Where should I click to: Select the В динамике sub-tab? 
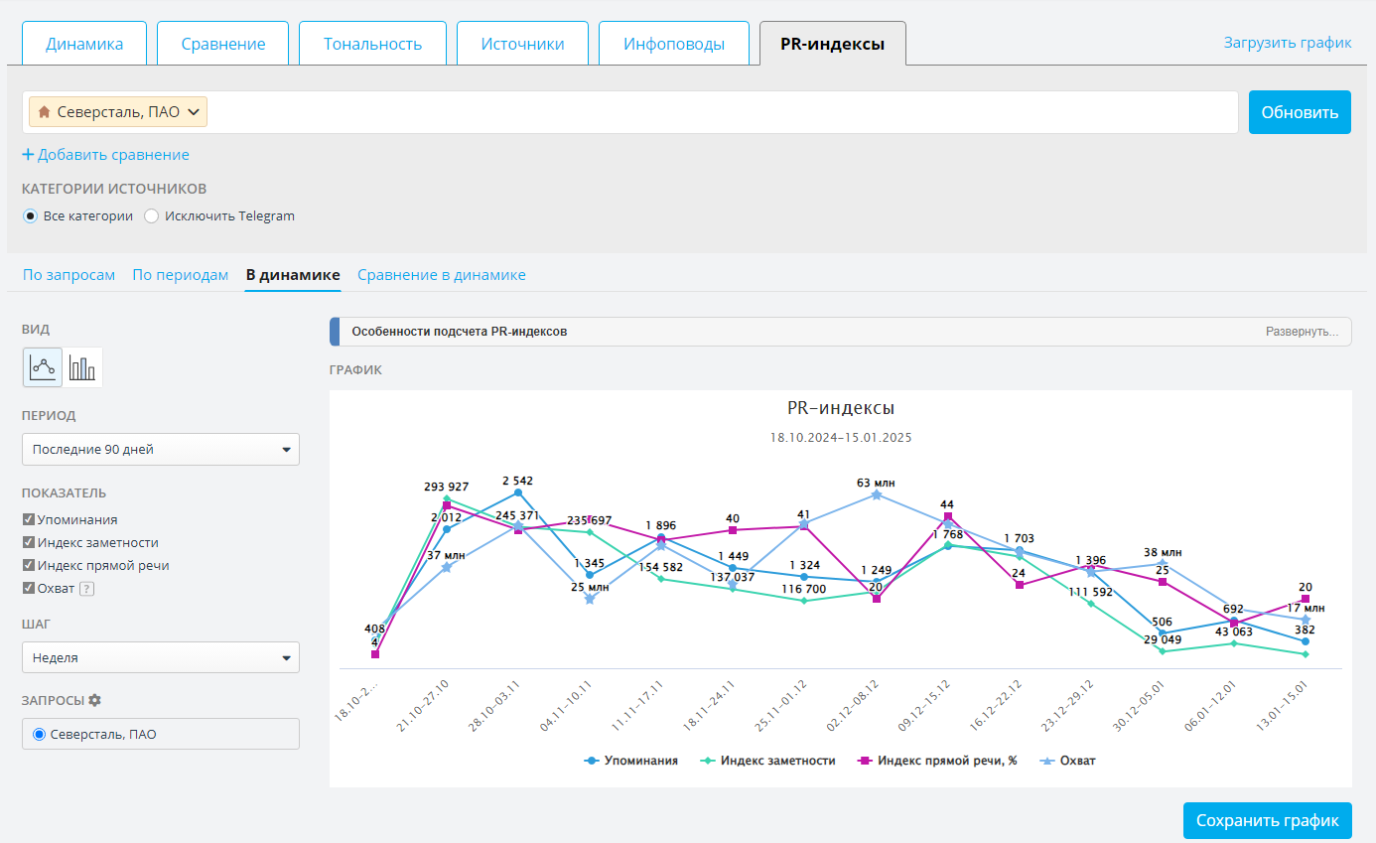(293, 275)
